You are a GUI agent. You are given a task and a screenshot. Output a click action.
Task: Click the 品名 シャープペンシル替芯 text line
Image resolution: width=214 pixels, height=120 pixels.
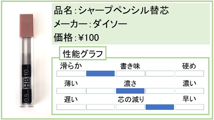click(x=111, y=10)
